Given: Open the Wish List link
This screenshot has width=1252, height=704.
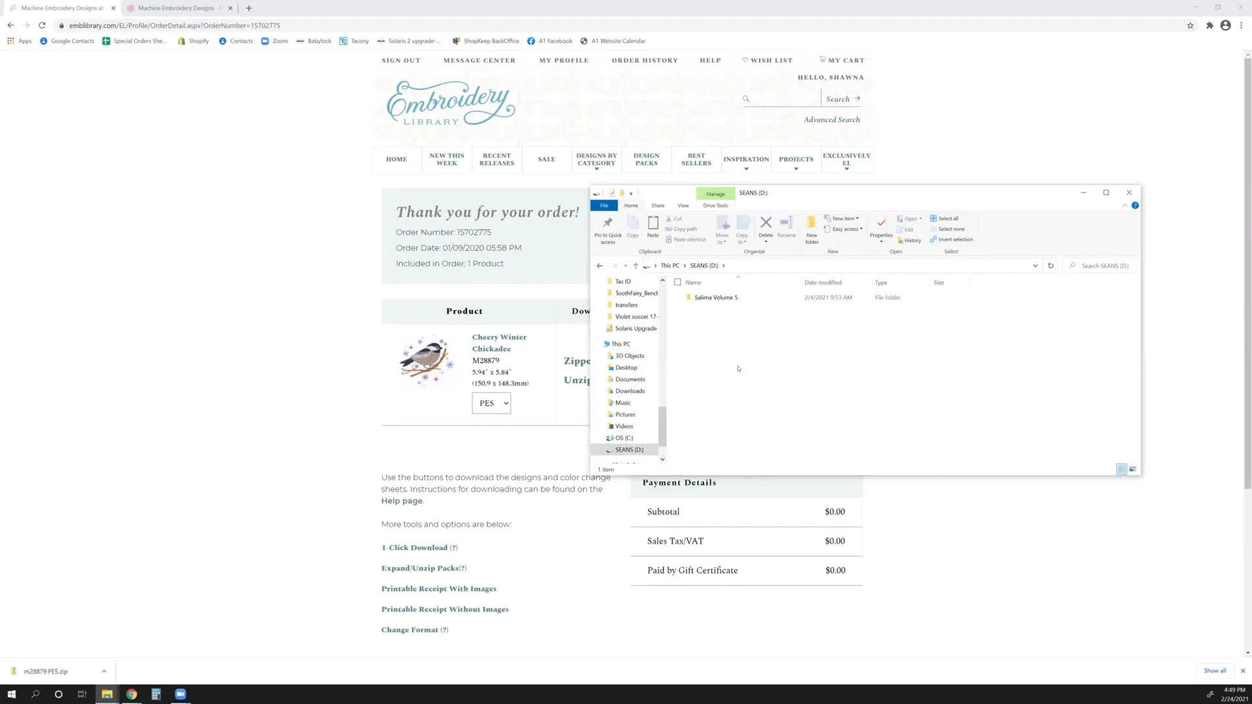Looking at the screenshot, I should tap(767, 60).
